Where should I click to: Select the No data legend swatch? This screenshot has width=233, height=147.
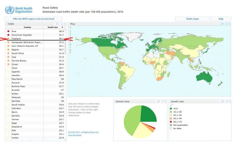pyautogui.click(x=171, y=128)
